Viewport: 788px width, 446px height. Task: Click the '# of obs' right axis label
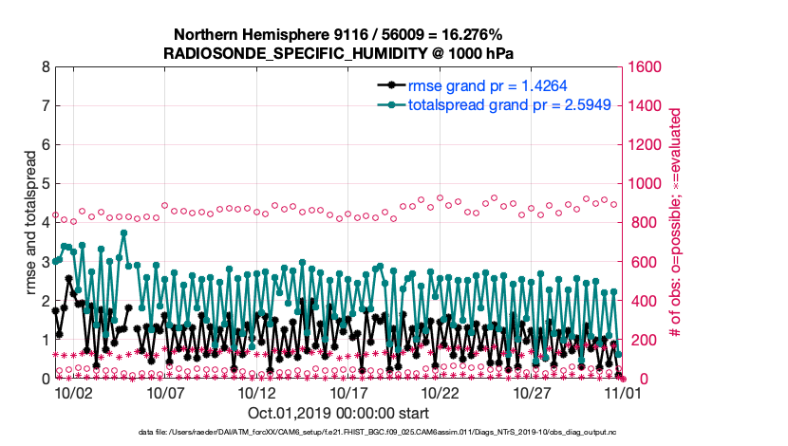pyautogui.click(x=677, y=223)
